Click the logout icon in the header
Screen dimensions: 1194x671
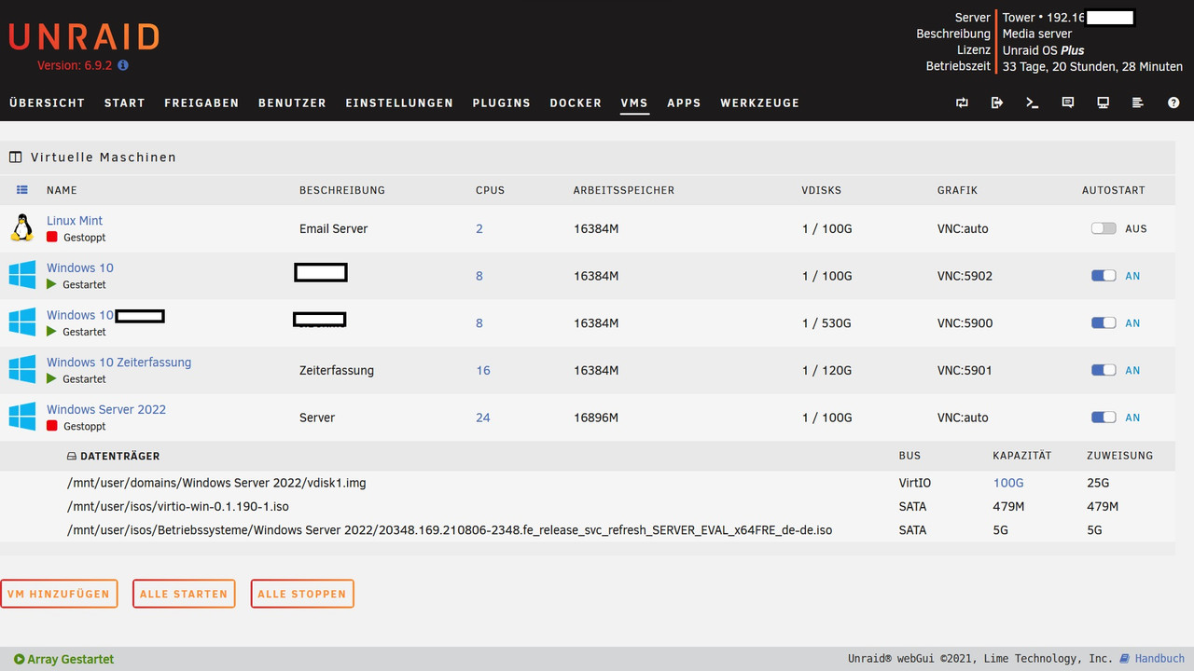pyautogui.click(x=997, y=103)
